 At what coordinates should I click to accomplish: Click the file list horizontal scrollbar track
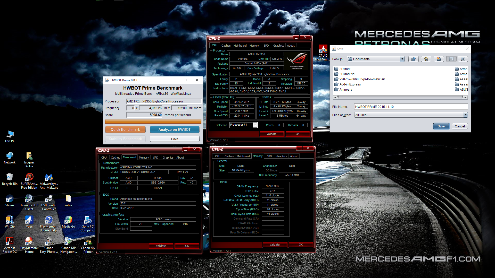coord(400,97)
